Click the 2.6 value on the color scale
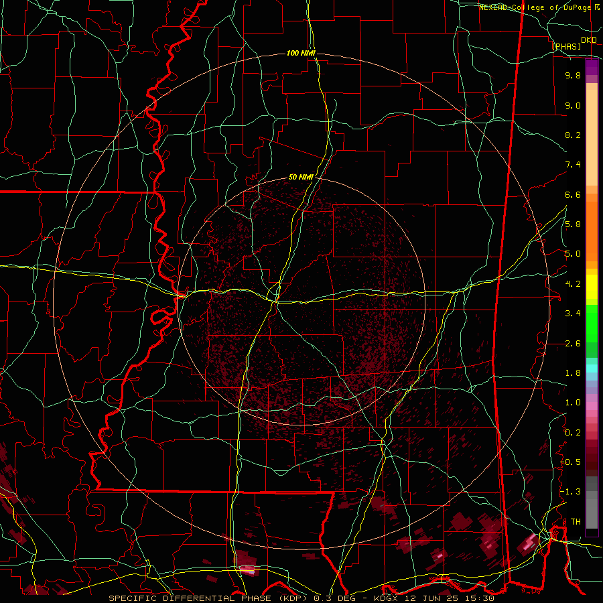 [x=573, y=344]
